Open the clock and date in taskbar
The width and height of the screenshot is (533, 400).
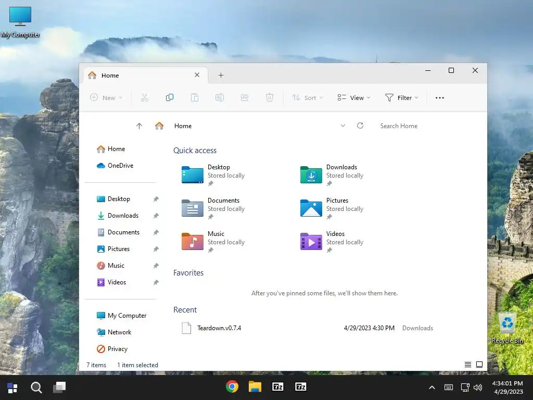[x=508, y=387]
